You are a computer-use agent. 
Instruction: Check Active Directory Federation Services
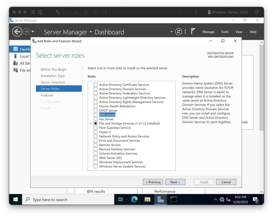pos(95,93)
